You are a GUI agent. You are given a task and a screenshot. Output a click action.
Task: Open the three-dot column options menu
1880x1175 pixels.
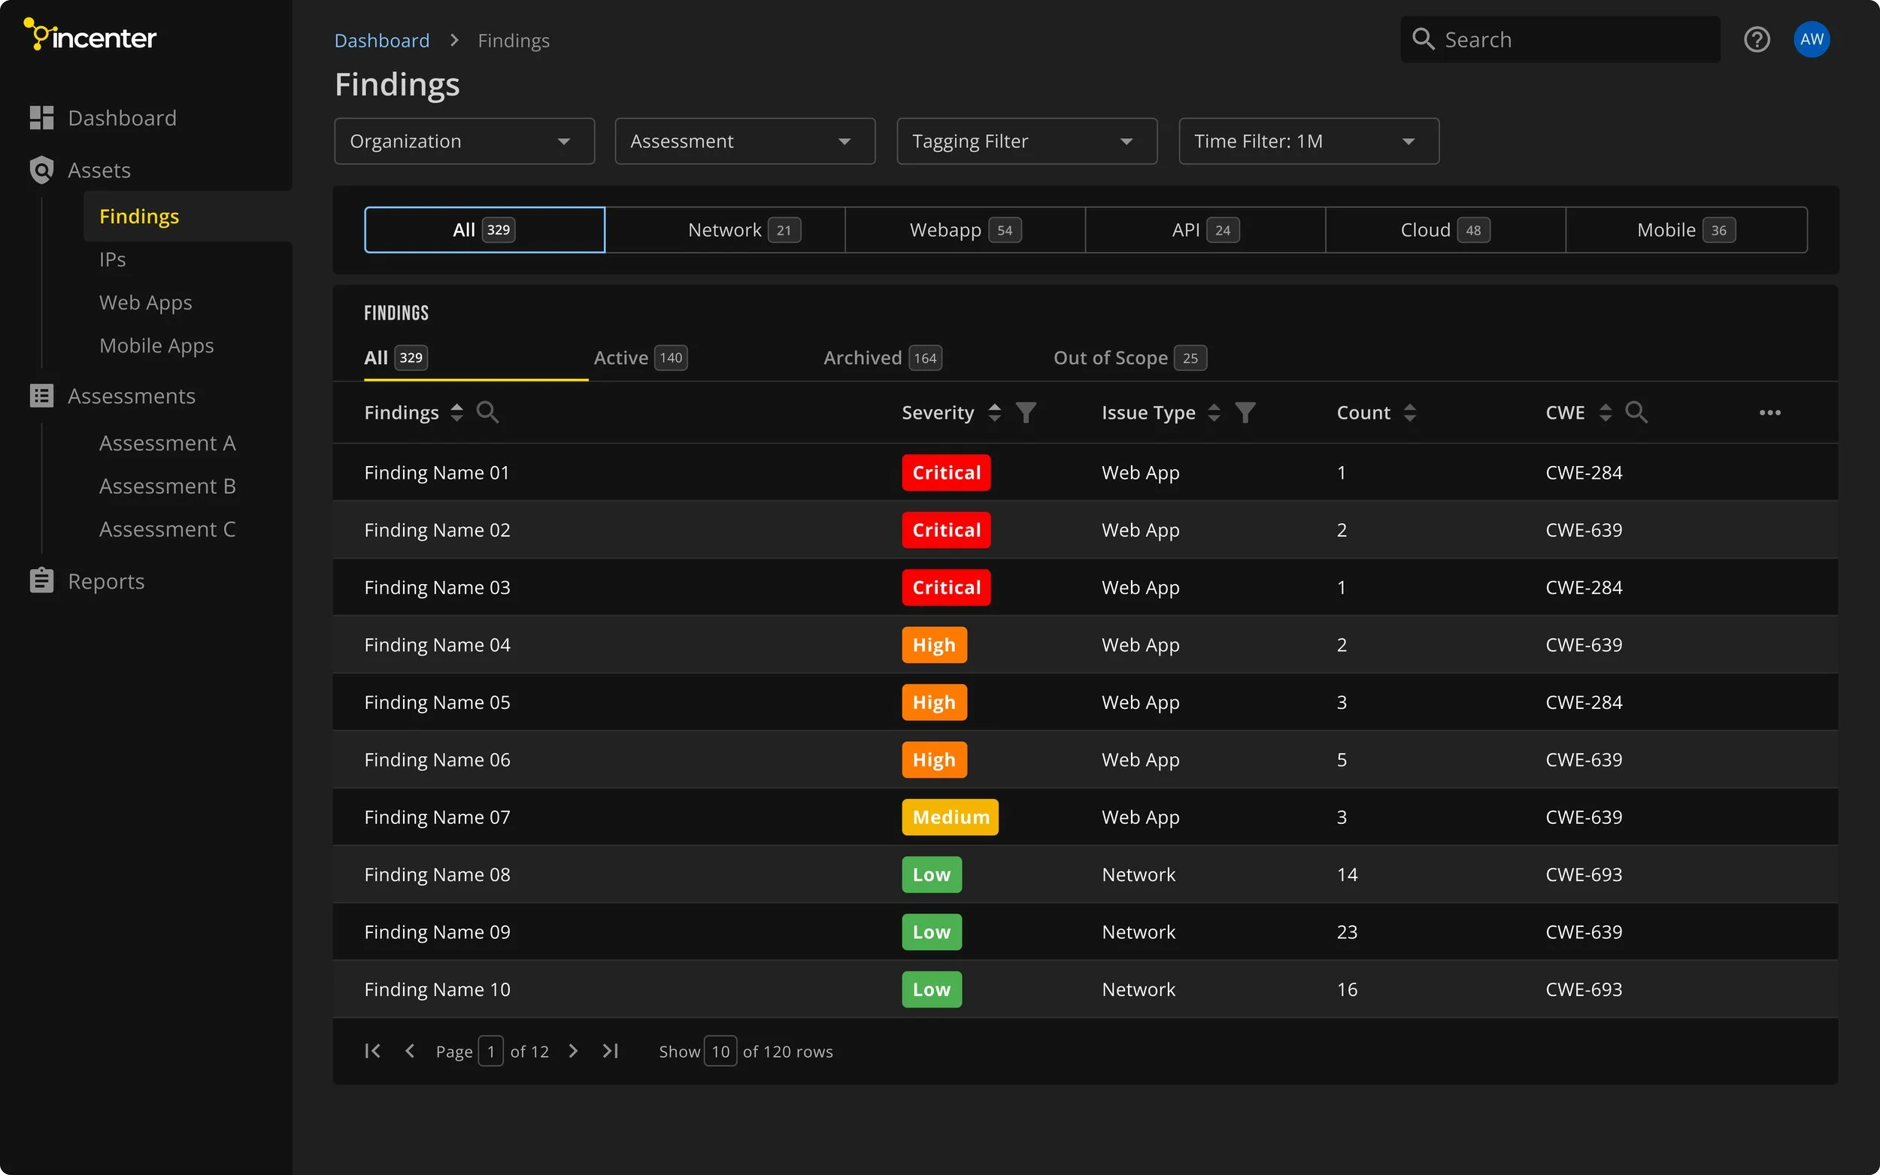point(1769,413)
